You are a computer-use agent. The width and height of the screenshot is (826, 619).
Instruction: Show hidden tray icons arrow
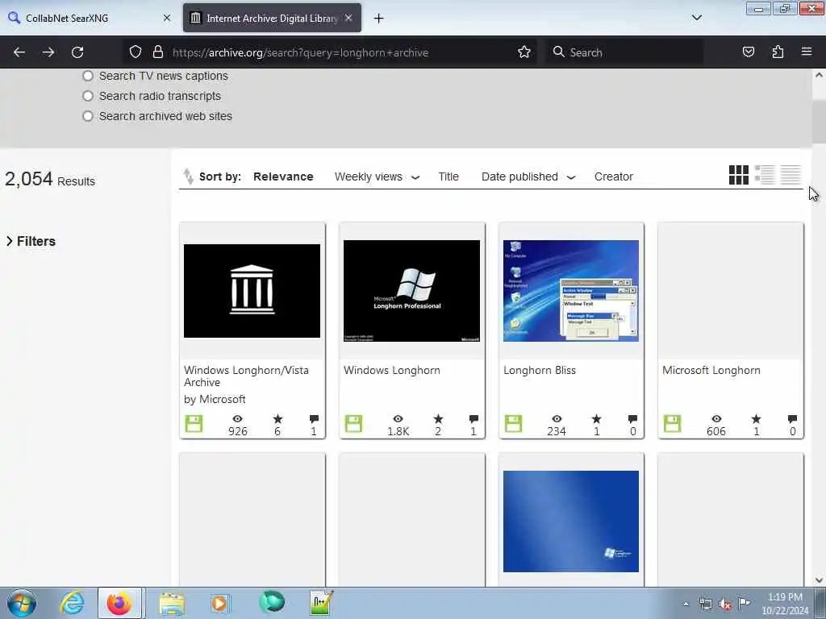coord(686,604)
